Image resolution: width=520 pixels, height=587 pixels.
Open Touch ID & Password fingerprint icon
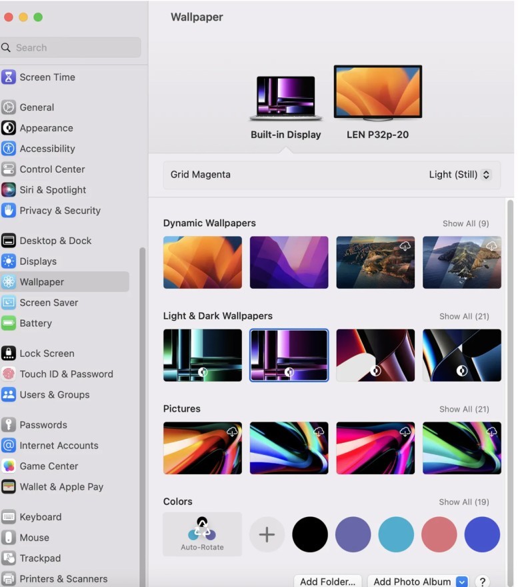[9, 374]
